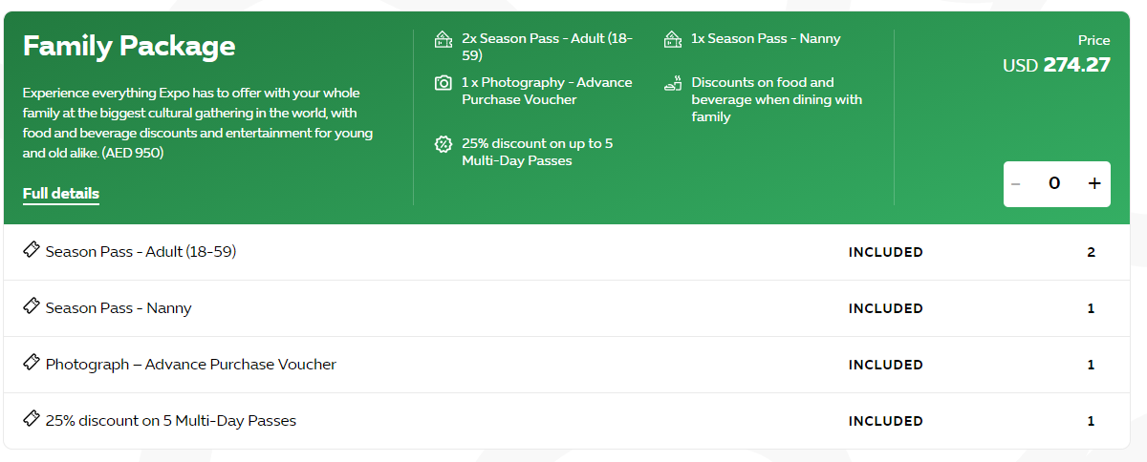Screen dimensions: 1147x462
Task: Click INCLUDED in the Season Pass Adult row
Action: tap(886, 252)
